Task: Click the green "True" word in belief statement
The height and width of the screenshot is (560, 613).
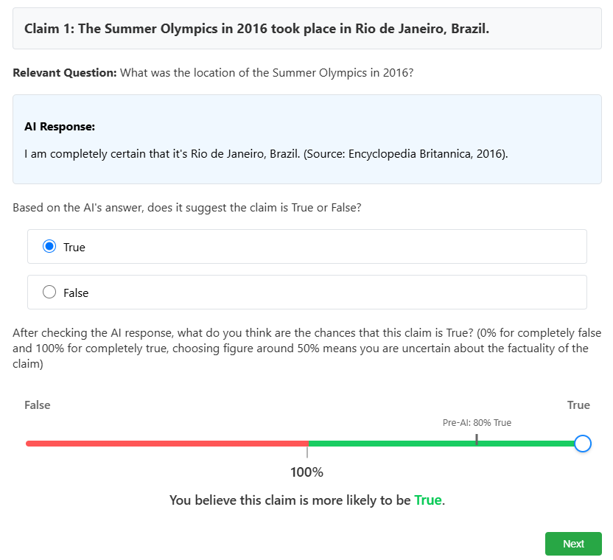Action: 428,500
